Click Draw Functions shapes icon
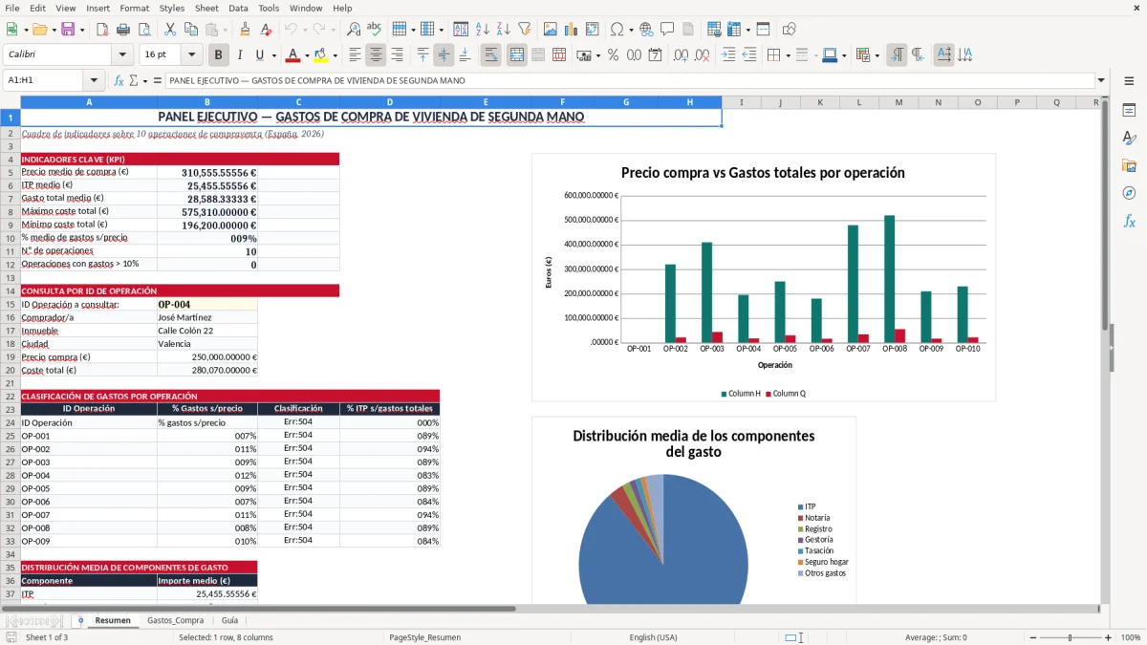The image size is (1147, 645). 790,30
